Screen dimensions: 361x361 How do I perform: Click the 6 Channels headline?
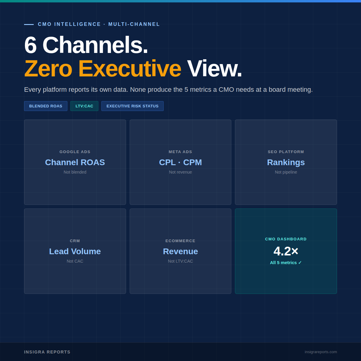(x=86, y=46)
